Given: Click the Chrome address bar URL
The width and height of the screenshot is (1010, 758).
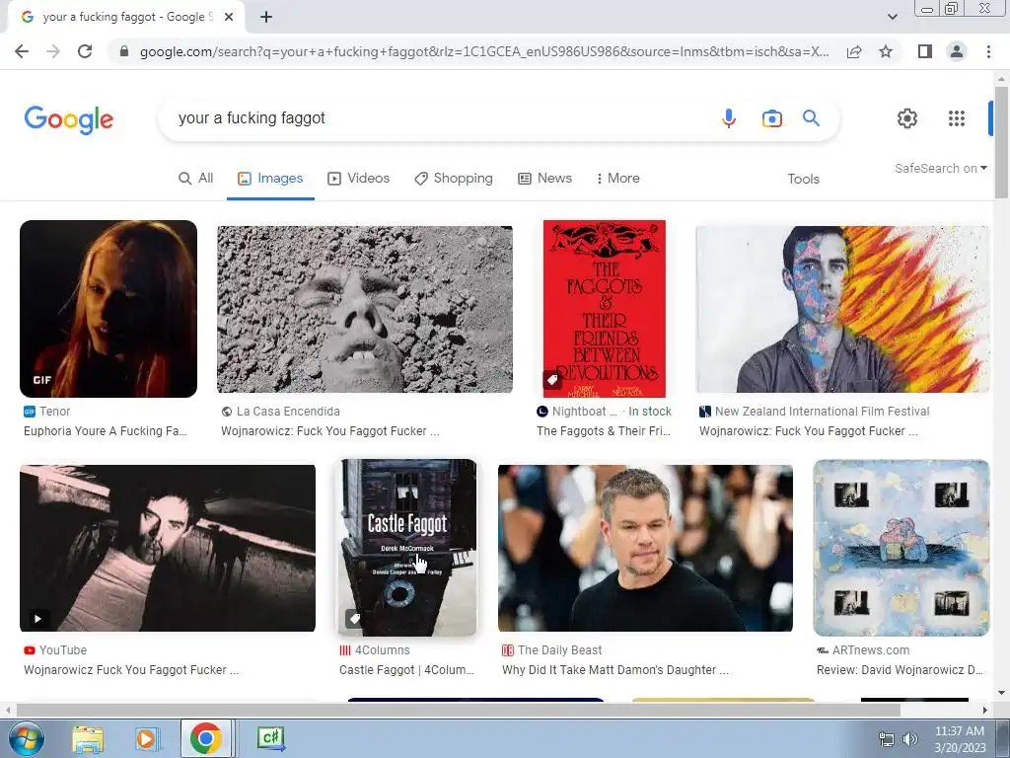Looking at the screenshot, I should (x=484, y=51).
